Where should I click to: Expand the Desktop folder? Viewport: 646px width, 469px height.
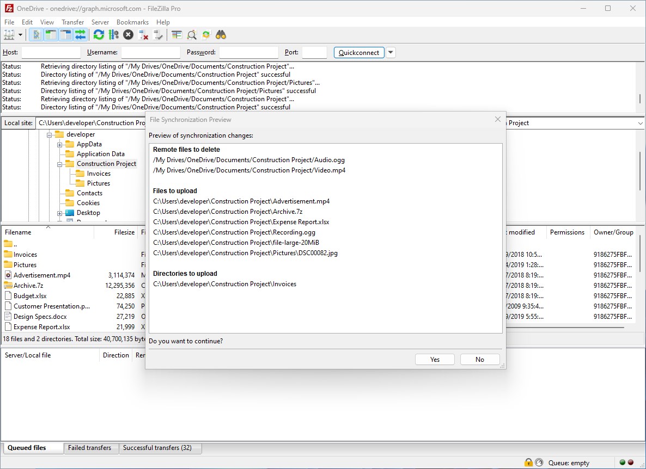coord(60,212)
